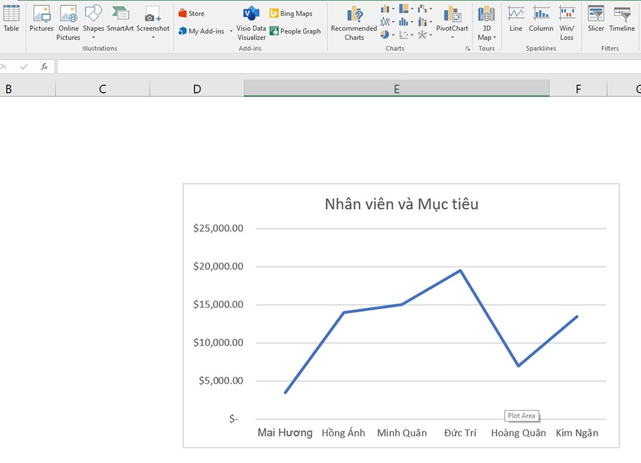Viewport: 641px width, 463px height.
Task: Open the Office Store add-ins
Action: point(192,13)
